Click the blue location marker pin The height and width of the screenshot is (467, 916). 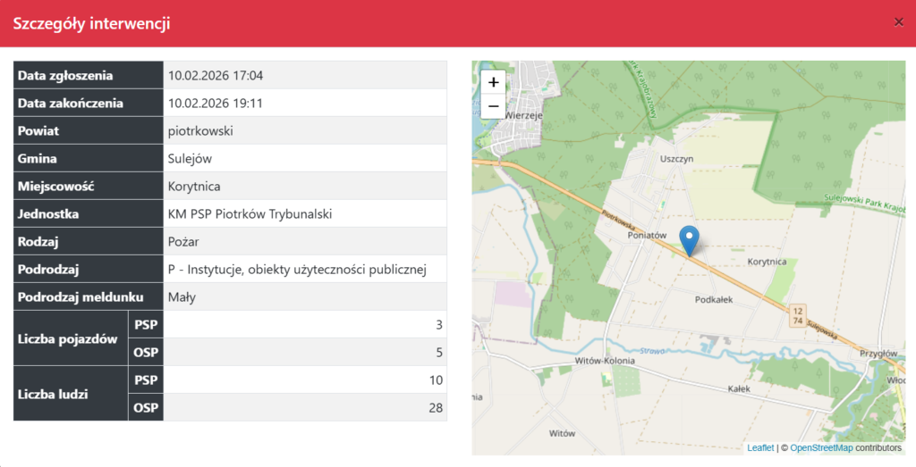690,240
